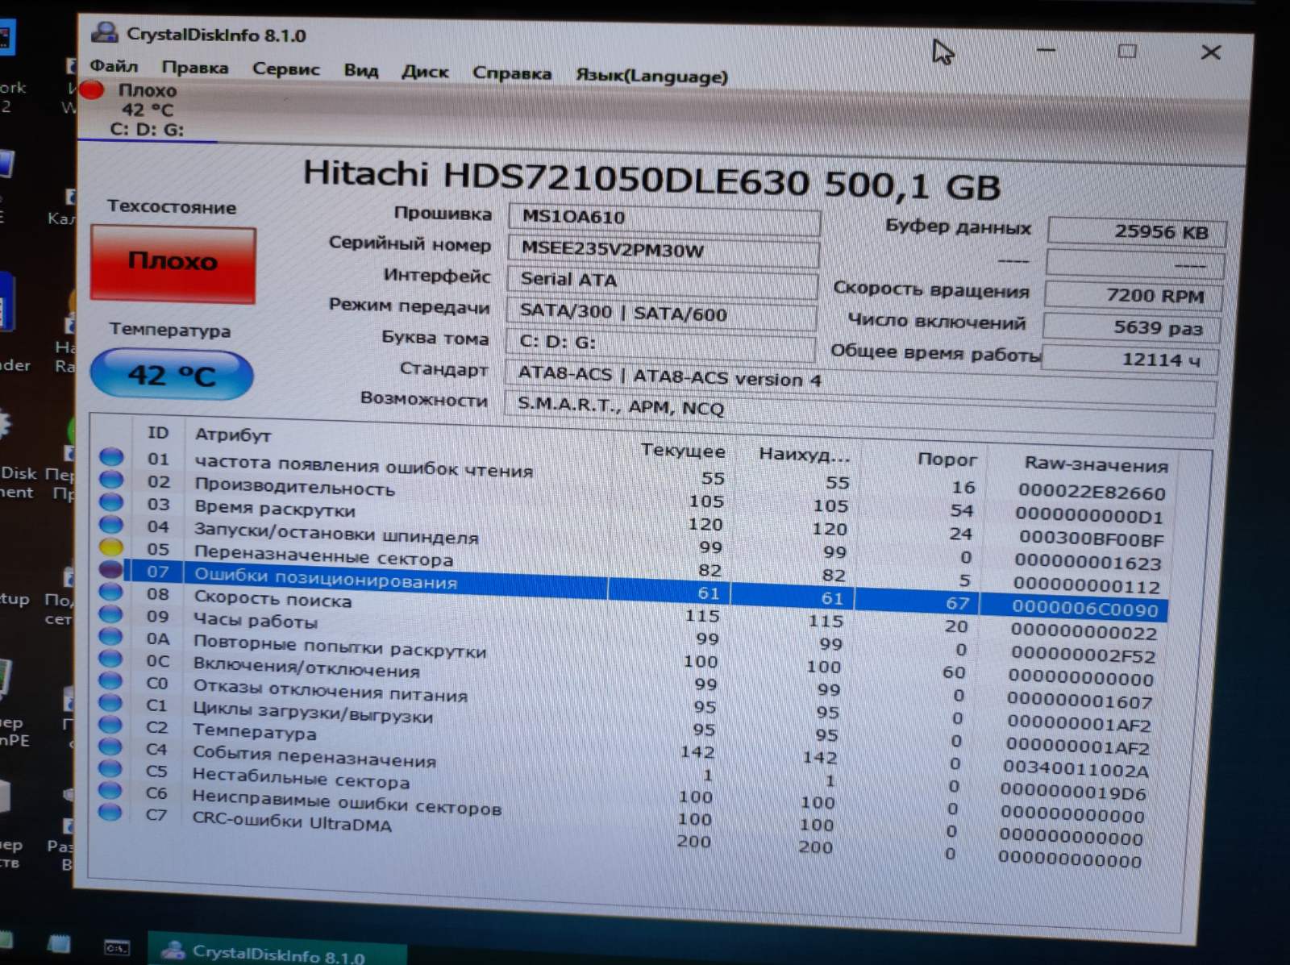Click the 42 °C temperature button
Image resolution: width=1290 pixels, height=965 pixels.
(x=172, y=375)
